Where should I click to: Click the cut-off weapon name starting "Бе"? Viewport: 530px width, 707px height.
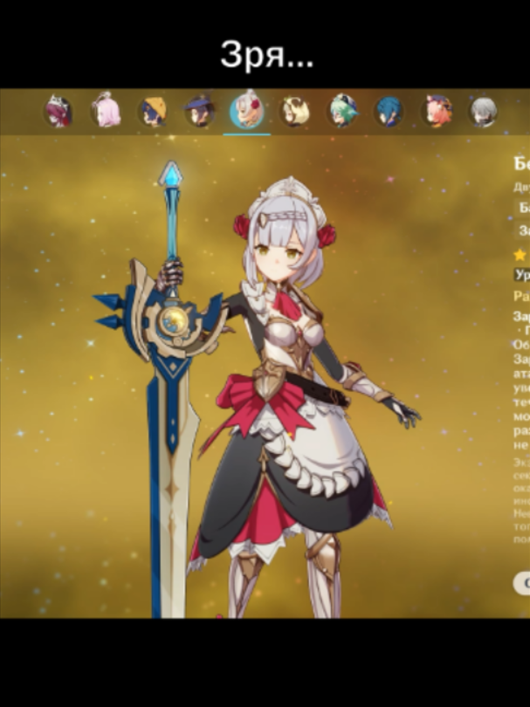pos(522,164)
